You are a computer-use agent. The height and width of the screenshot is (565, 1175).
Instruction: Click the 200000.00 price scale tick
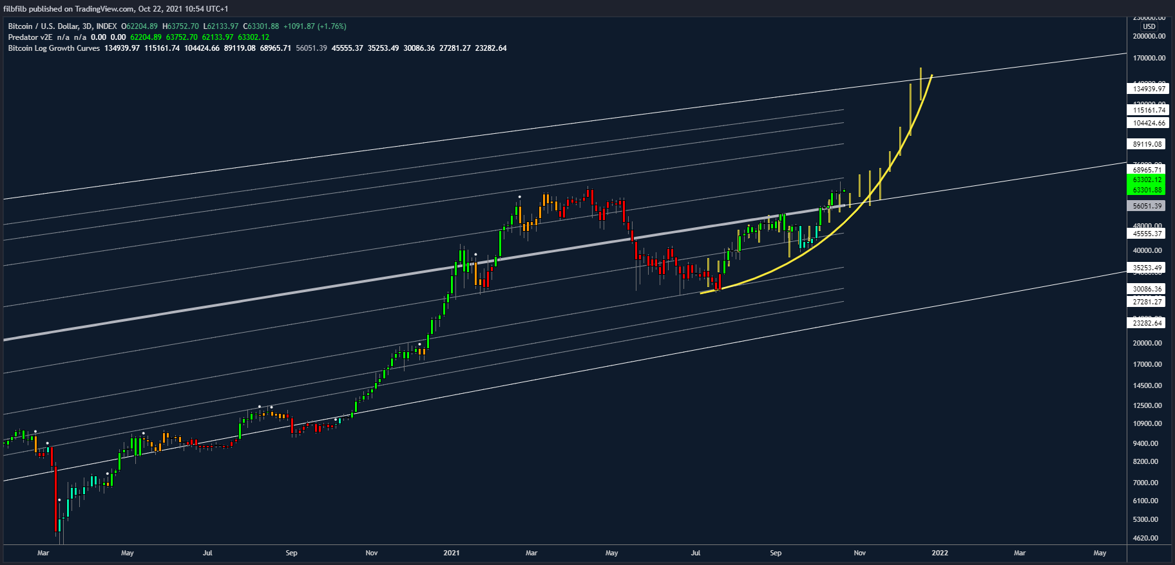click(1149, 37)
